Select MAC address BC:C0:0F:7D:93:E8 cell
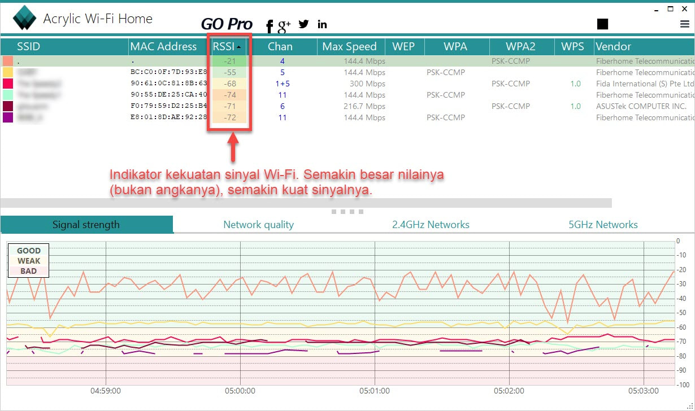This screenshot has height=411, width=695. pos(168,72)
